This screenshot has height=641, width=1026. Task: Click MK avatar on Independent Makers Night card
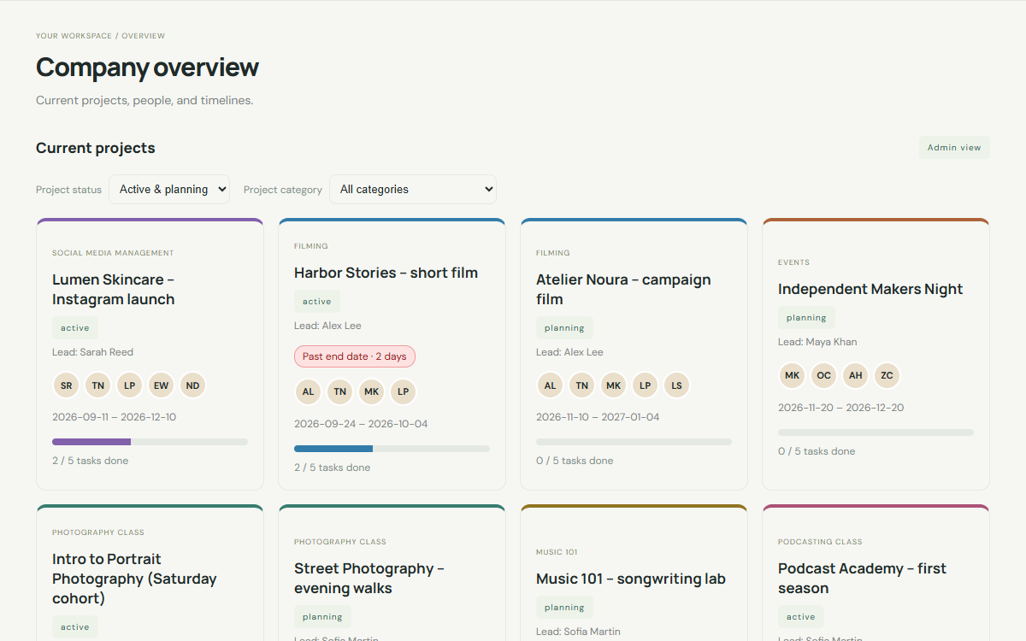click(793, 375)
